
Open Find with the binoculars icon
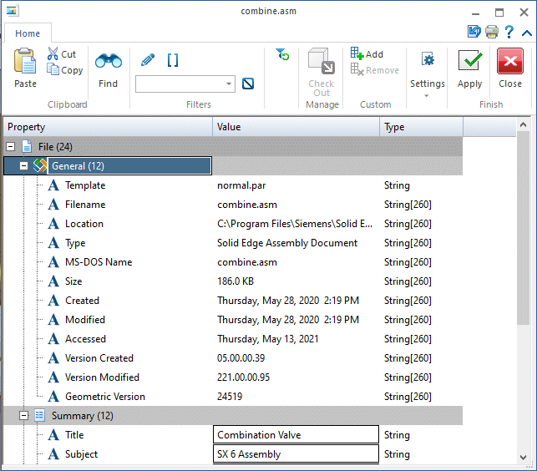pyautogui.click(x=108, y=63)
